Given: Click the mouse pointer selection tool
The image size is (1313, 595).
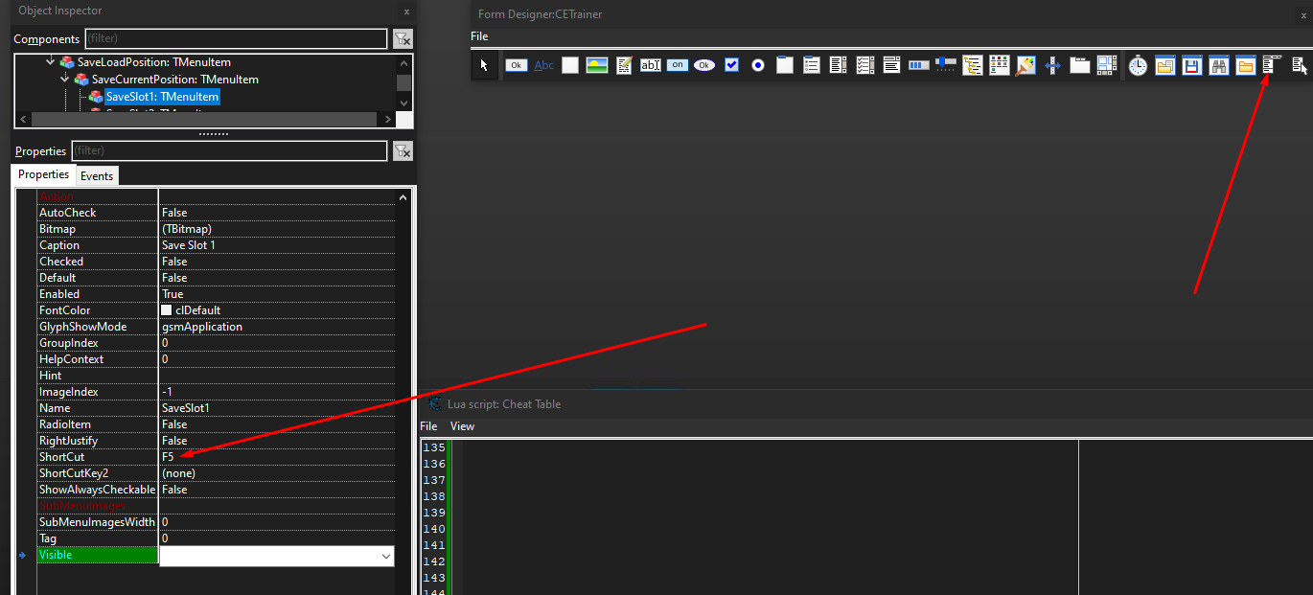Looking at the screenshot, I should coord(484,65).
